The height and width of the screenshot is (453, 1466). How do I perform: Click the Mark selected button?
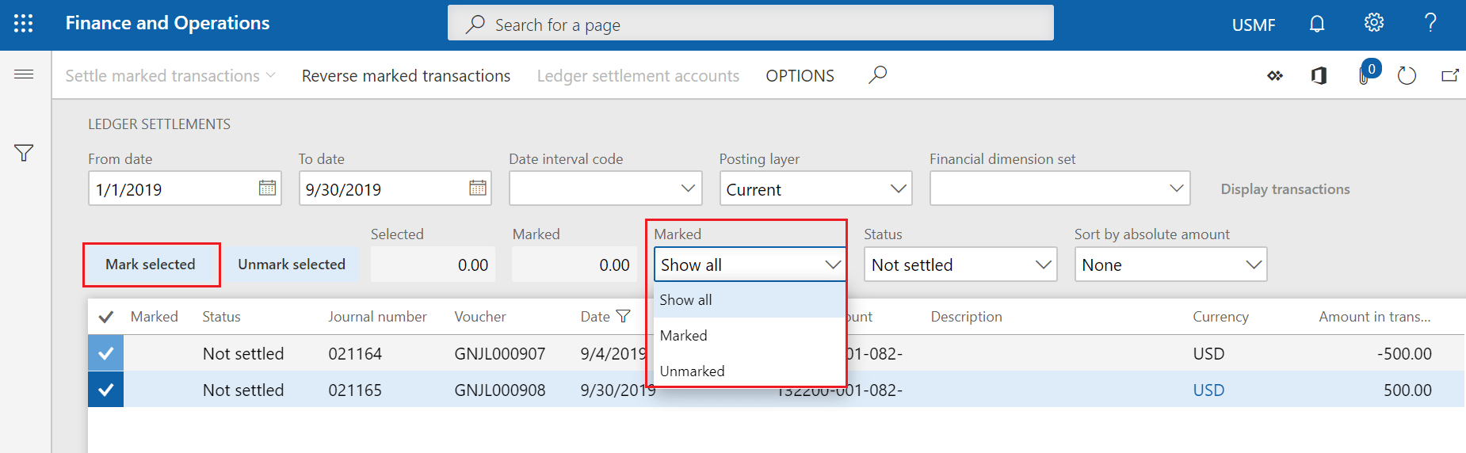click(x=151, y=265)
